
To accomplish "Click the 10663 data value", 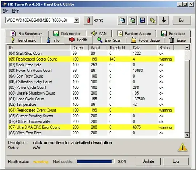I will click(x=138, y=70).
